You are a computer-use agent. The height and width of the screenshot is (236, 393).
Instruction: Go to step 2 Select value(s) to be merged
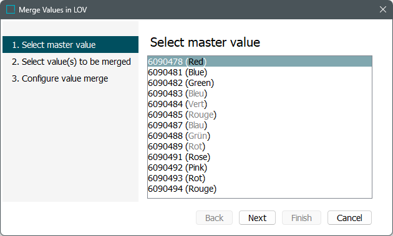coord(70,62)
